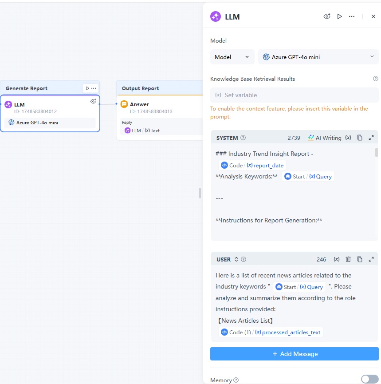
Task: Expand the SYSTEM prompt editor
Action: pyautogui.click(x=371, y=138)
